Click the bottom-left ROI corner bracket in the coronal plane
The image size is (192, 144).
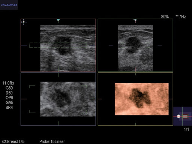(32, 112)
